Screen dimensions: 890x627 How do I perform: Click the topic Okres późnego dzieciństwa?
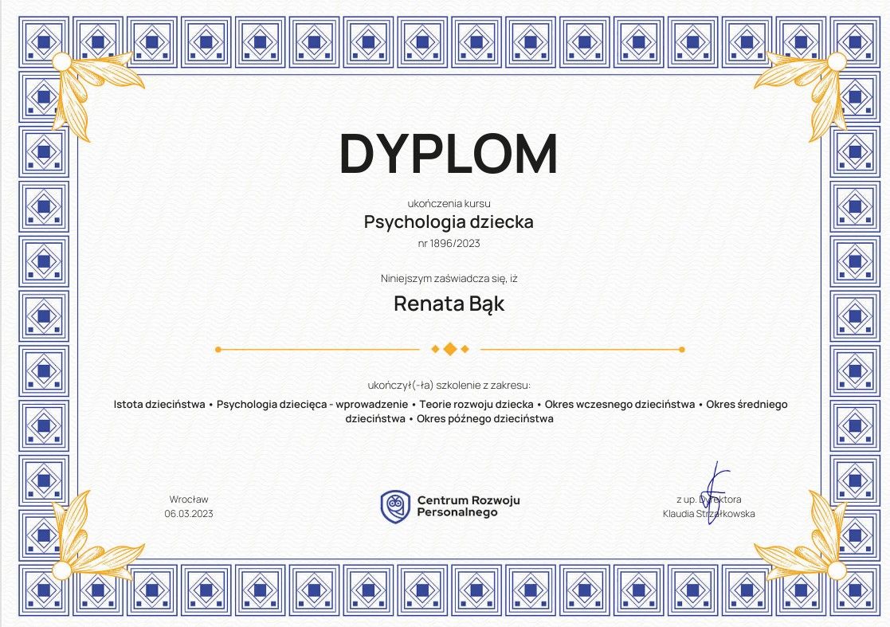(x=484, y=418)
